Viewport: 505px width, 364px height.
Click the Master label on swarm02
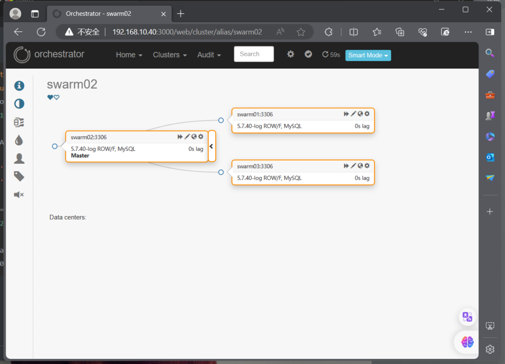click(x=80, y=155)
